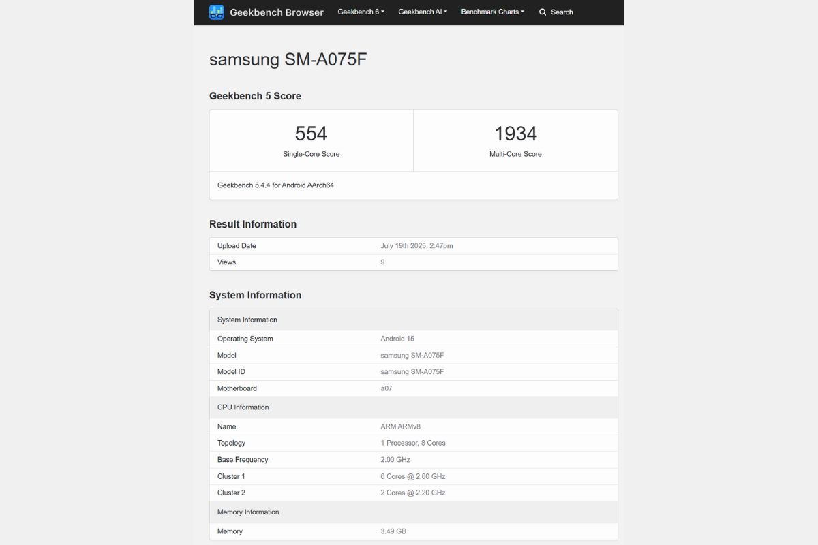
Task: Click the Cluster 2 label
Action: point(231,493)
